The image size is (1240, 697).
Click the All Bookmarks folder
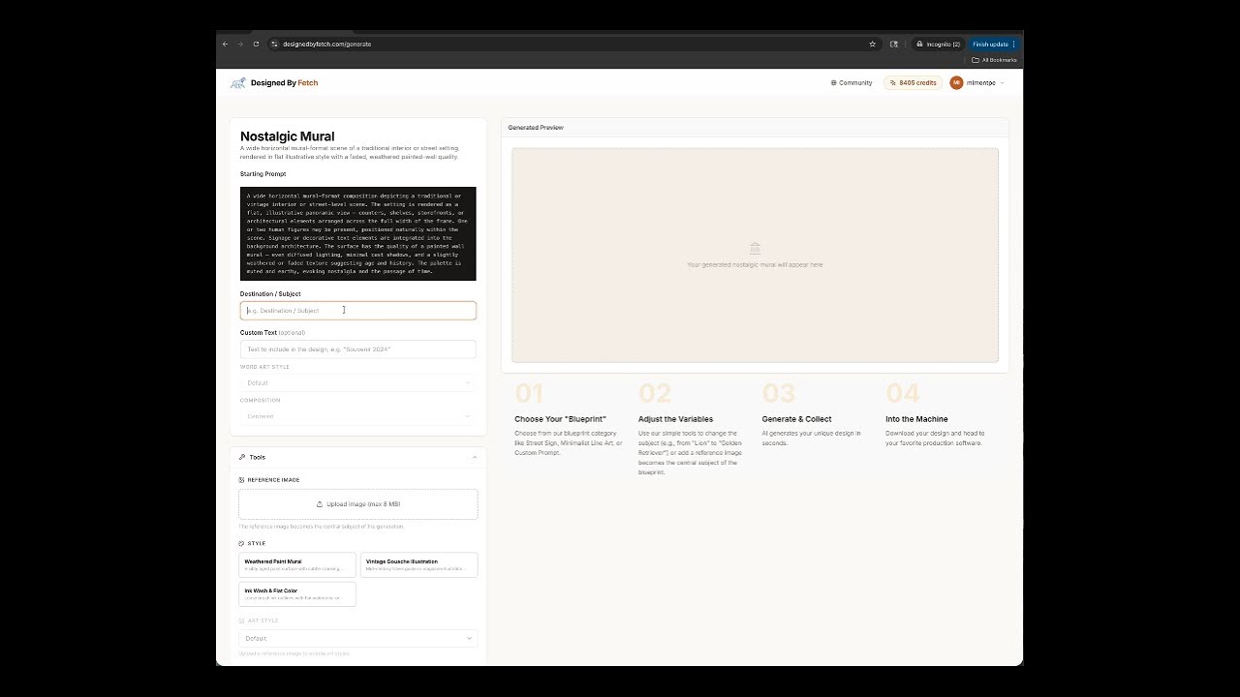[x=994, y=60]
